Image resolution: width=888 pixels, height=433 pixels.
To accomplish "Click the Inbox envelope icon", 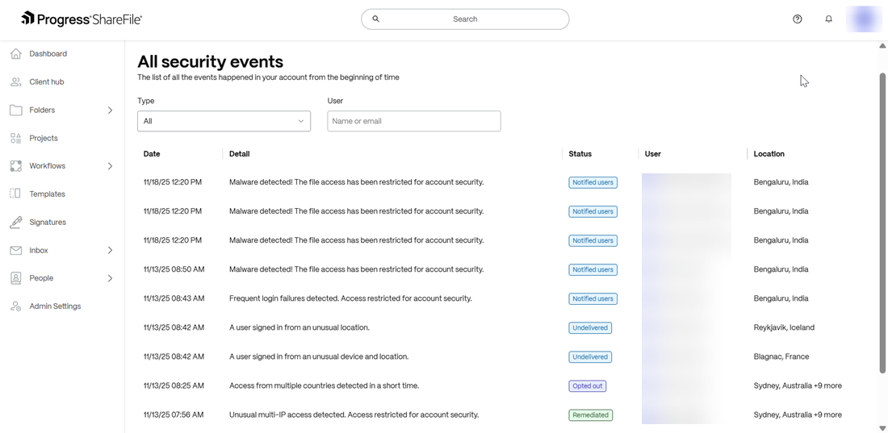I will (x=16, y=250).
